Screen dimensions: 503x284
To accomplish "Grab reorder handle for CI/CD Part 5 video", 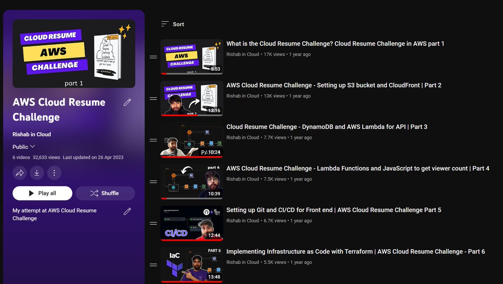I will click(x=153, y=223).
